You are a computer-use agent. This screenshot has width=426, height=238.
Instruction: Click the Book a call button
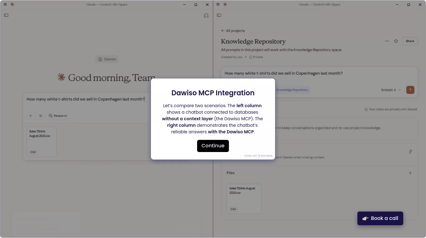[x=380, y=218]
